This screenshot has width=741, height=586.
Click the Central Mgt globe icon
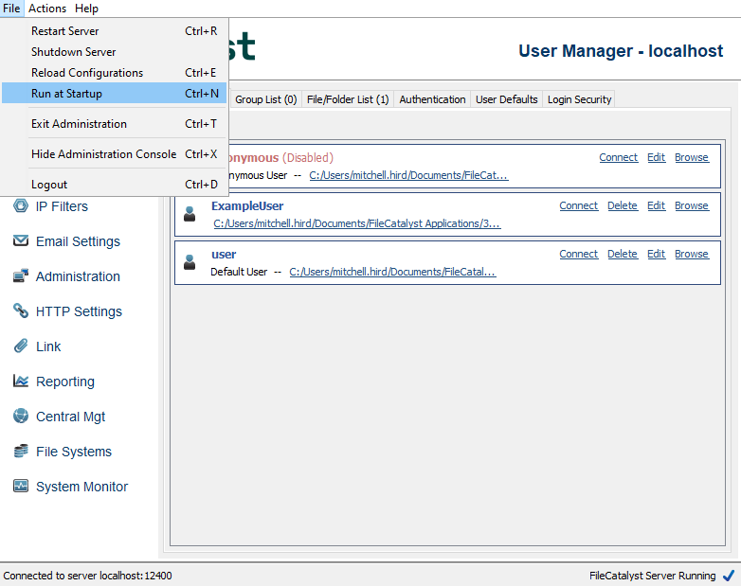tap(20, 416)
